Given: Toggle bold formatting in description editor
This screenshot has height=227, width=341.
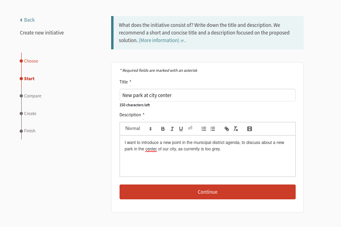Looking at the screenshot, I should click(162, 129).
